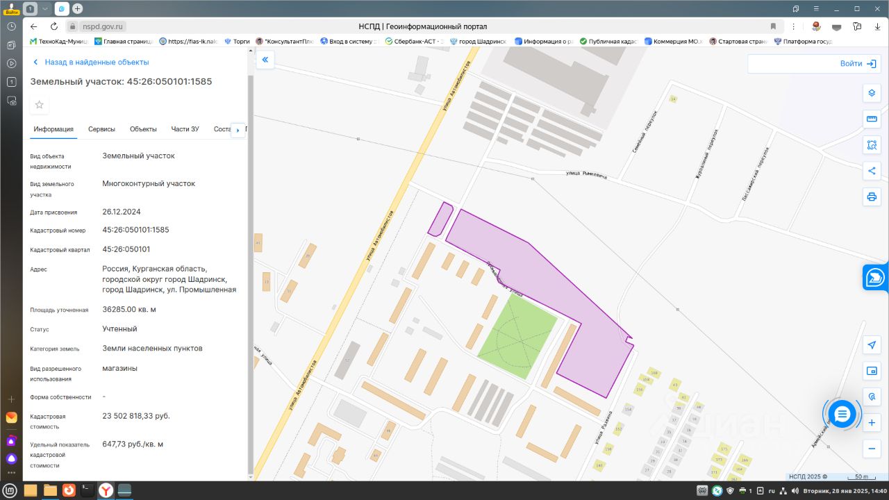Switch to the Сервисы tab
This screenshot has height=500, width=889.
coord(101,129)
